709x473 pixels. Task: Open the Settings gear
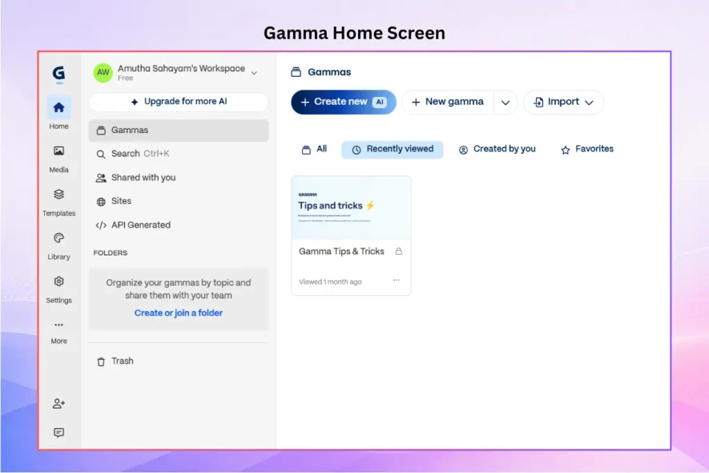[59, 290]
